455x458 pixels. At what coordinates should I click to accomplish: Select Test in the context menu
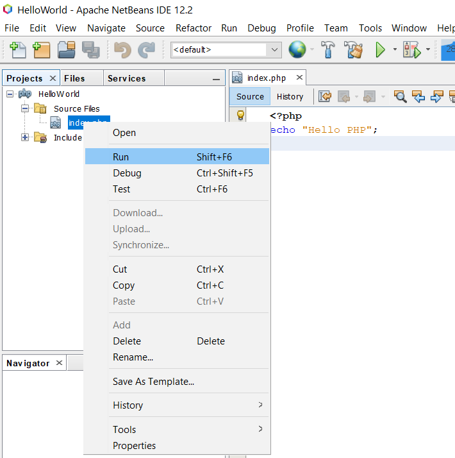[x=177, y=189]
